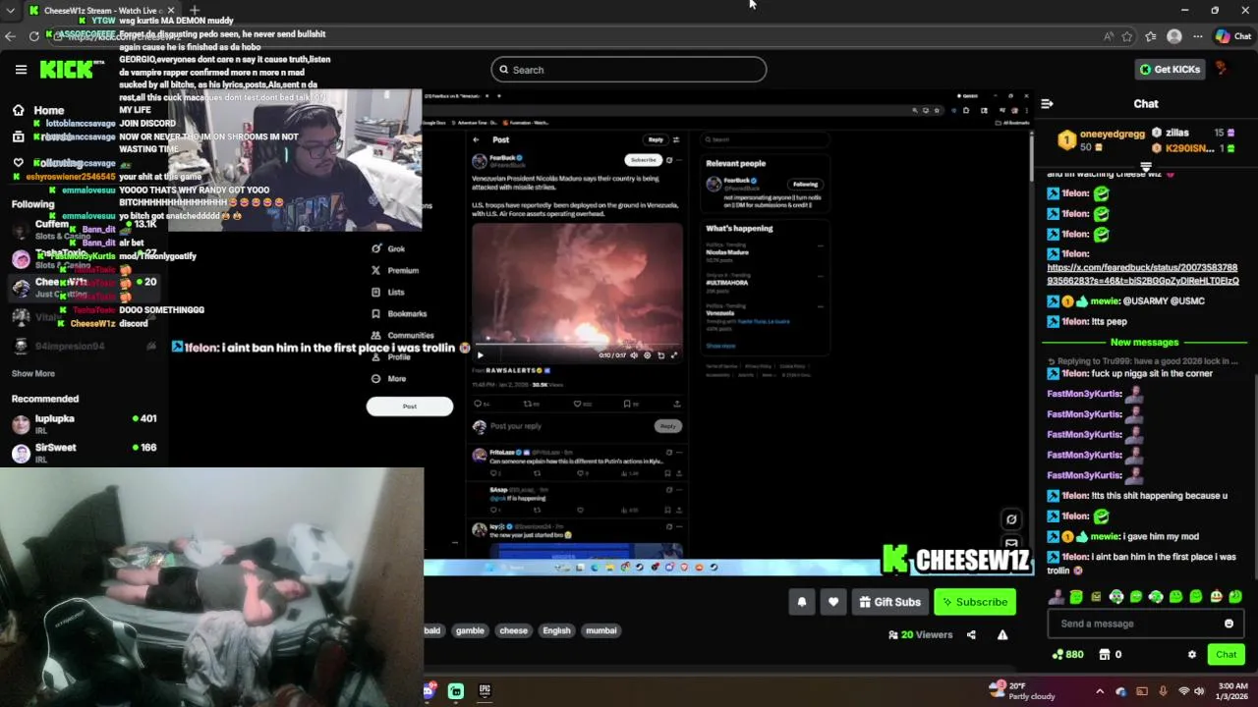Image resolution: width=1258 pixels, height=707 pixels.
Task: Expand the chat leaderboard chevron
Action: coord(1145,167)
